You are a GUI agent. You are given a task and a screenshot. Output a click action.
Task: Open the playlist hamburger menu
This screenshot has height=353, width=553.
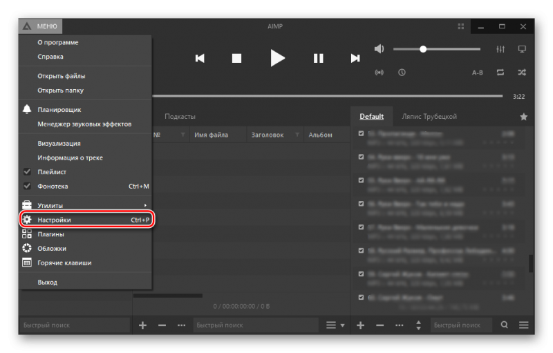(x=524, y=325)
